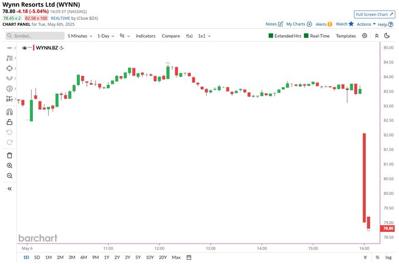Toggle percent scale mode
399x264 pixels.
coord(377,258)
